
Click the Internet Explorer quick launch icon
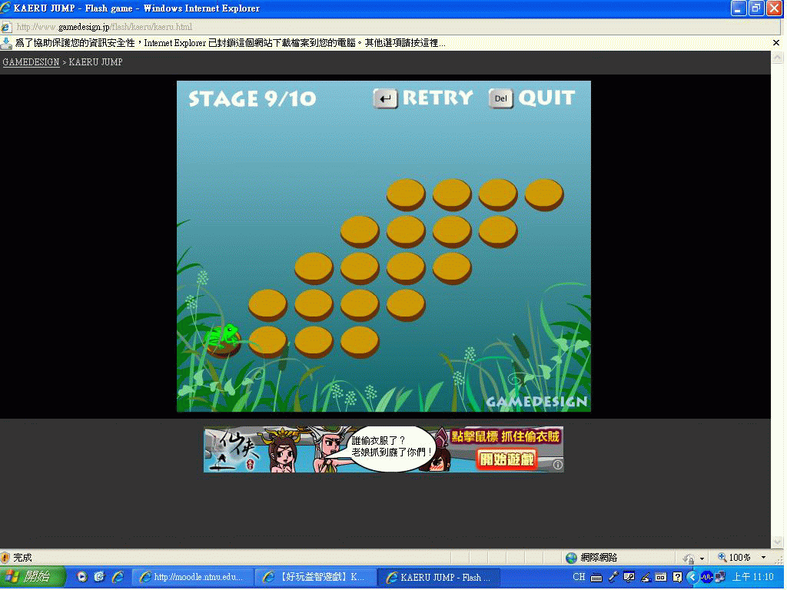[118, 577]
